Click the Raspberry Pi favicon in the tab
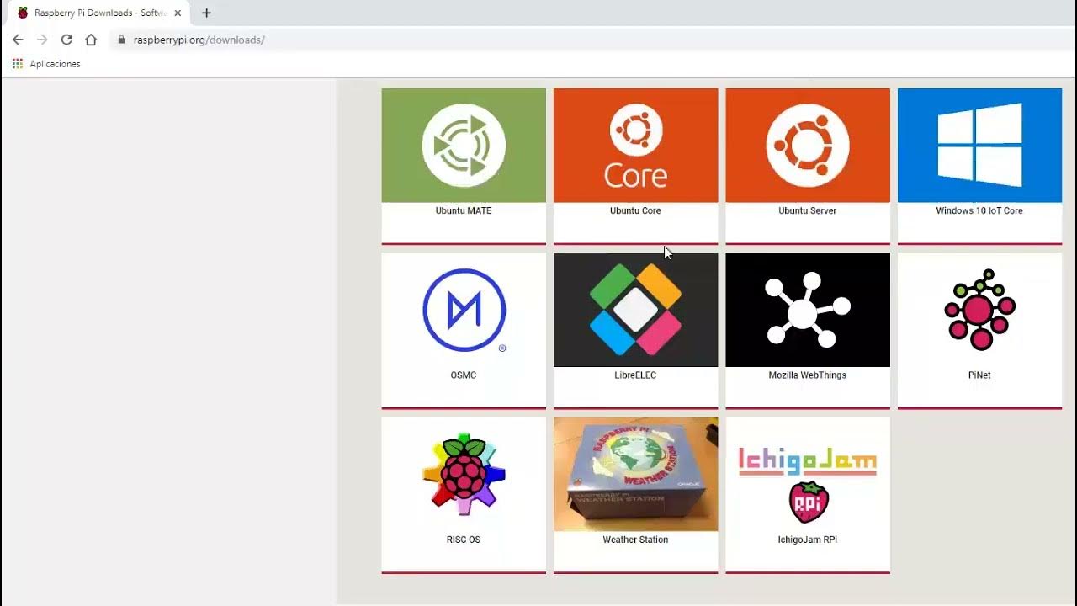Screen dimensions: 1077x606 click(x=23, y=13)
